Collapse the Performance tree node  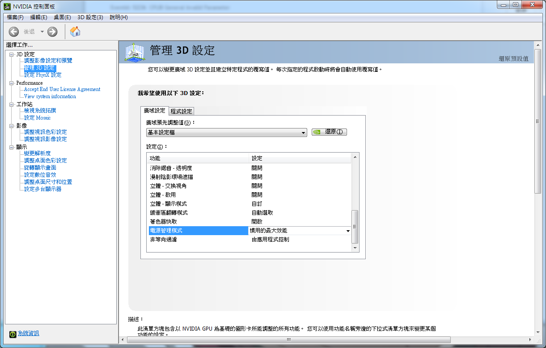tap(12, 83)
